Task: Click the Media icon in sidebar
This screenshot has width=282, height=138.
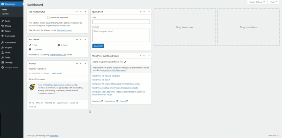Action: (x=2, y=26)
